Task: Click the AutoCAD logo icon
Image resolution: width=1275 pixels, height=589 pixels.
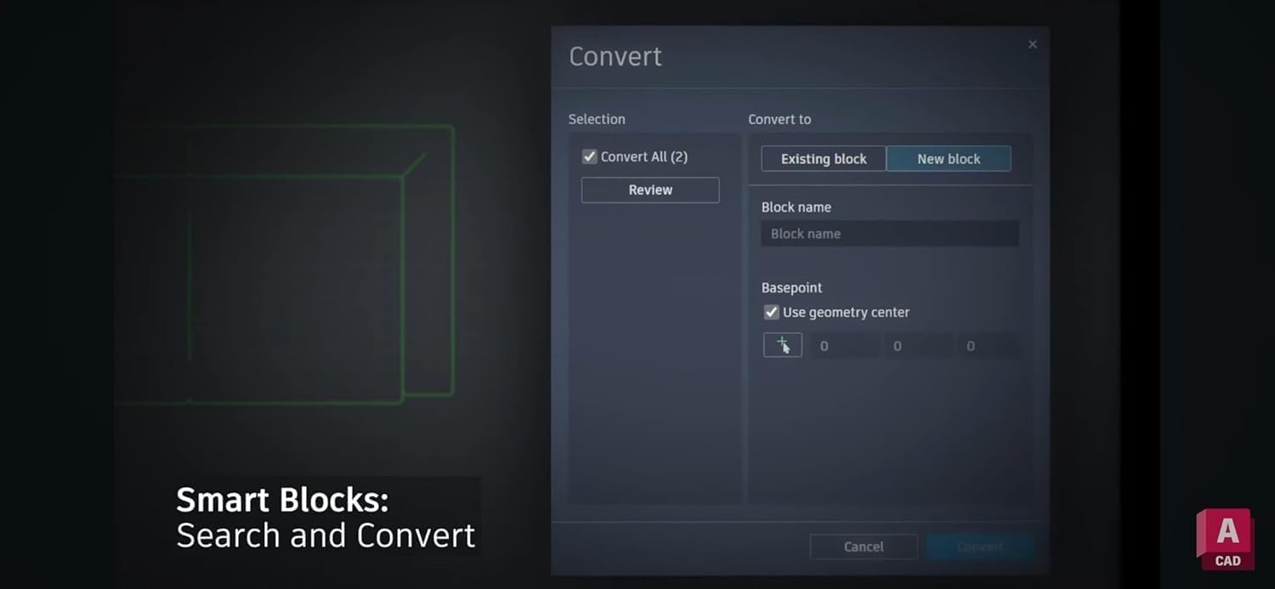Action: pyautogui.click(x=1226, y=539)
